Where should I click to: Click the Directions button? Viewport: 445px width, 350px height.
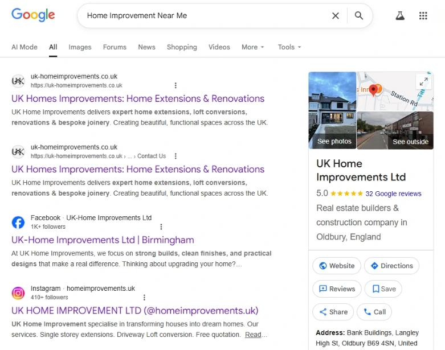pos(391,266)
